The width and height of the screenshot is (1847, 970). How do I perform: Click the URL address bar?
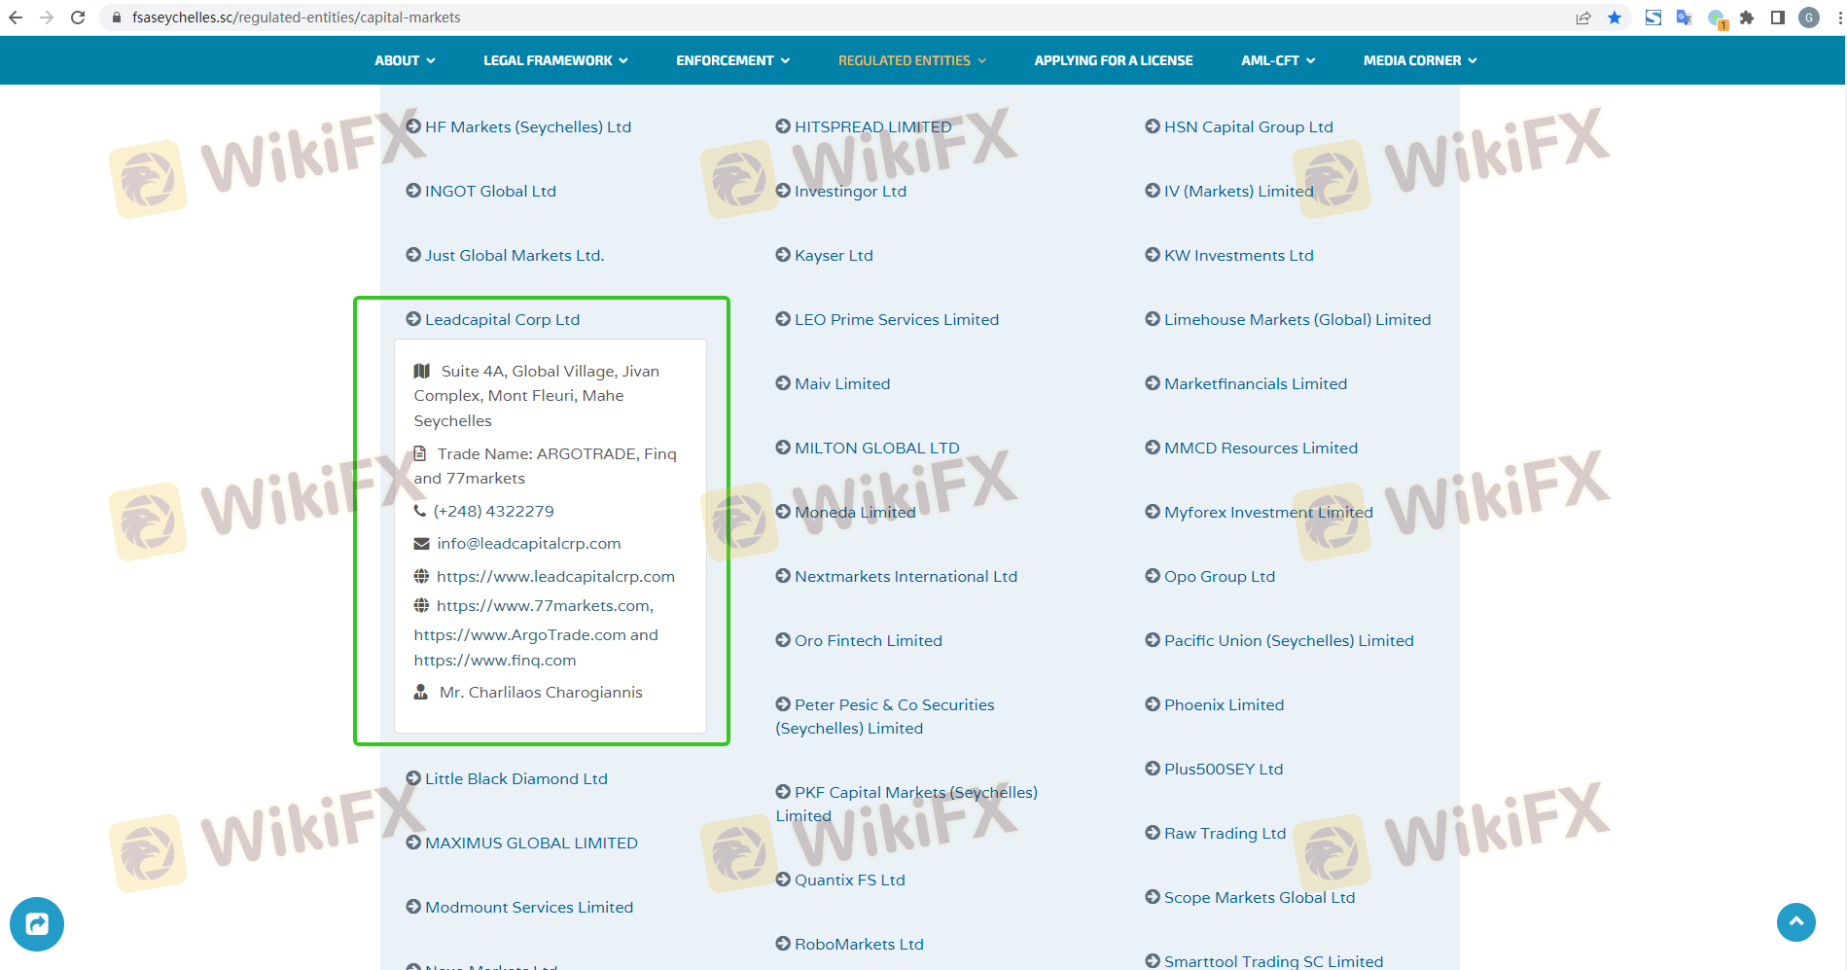coord(778,18)
